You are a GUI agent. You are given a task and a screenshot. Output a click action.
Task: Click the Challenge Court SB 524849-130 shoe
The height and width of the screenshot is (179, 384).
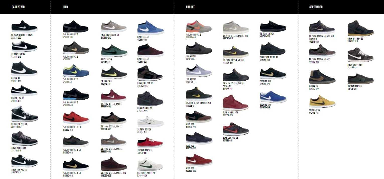click(x=150, y=164)
